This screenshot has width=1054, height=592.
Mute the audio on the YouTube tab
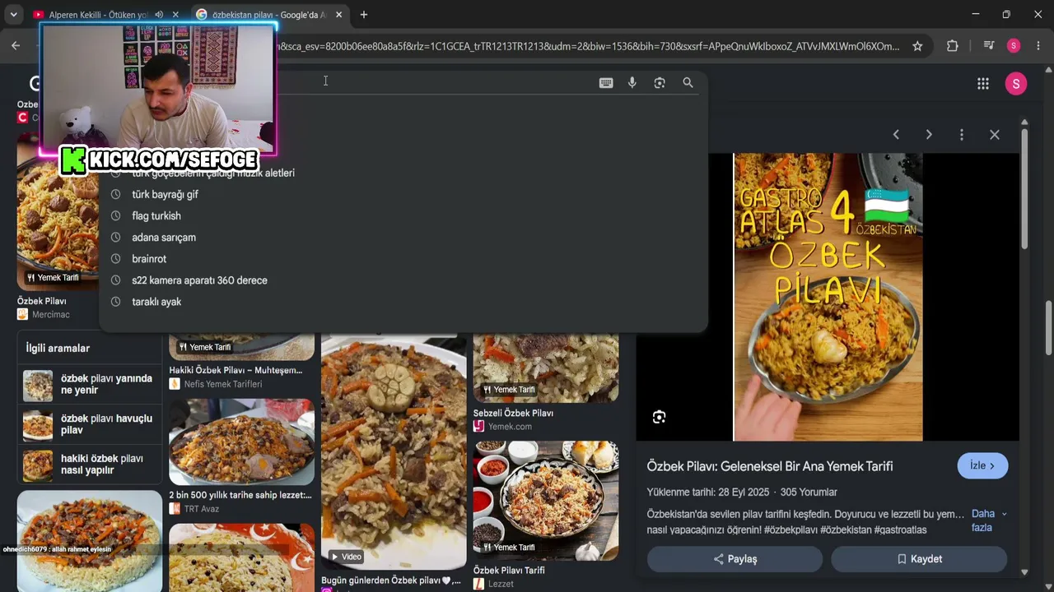(x=159, y=15)
